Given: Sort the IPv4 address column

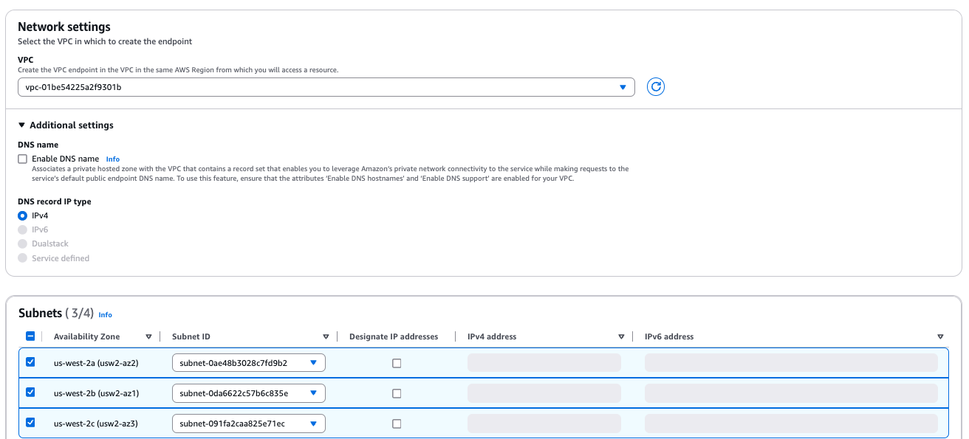Looking at the screenshot, I should click(x=621, y=336).
